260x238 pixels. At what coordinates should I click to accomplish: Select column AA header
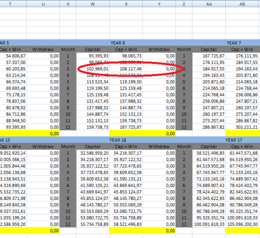pos(209,4)
